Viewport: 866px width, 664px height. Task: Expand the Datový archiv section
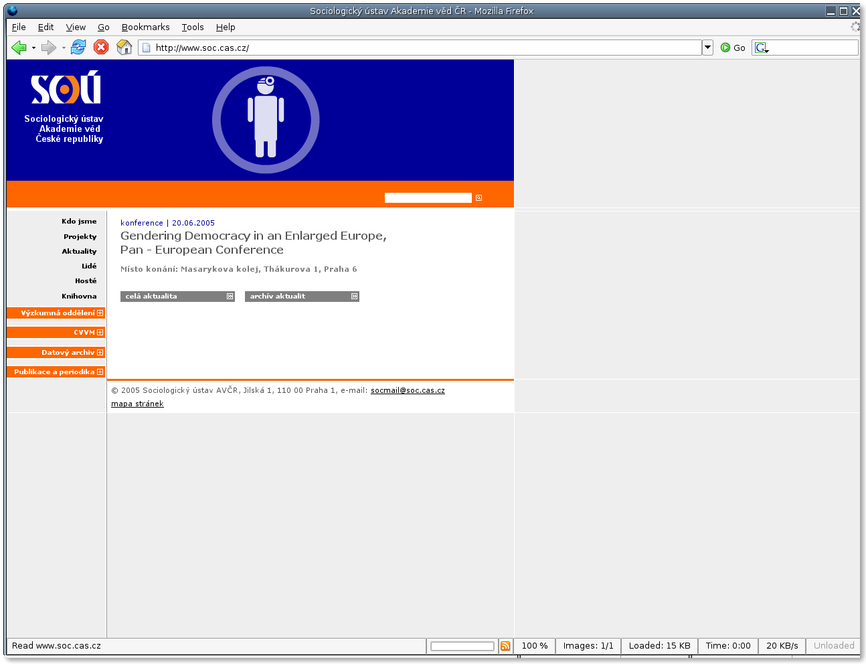click(100, 352)
